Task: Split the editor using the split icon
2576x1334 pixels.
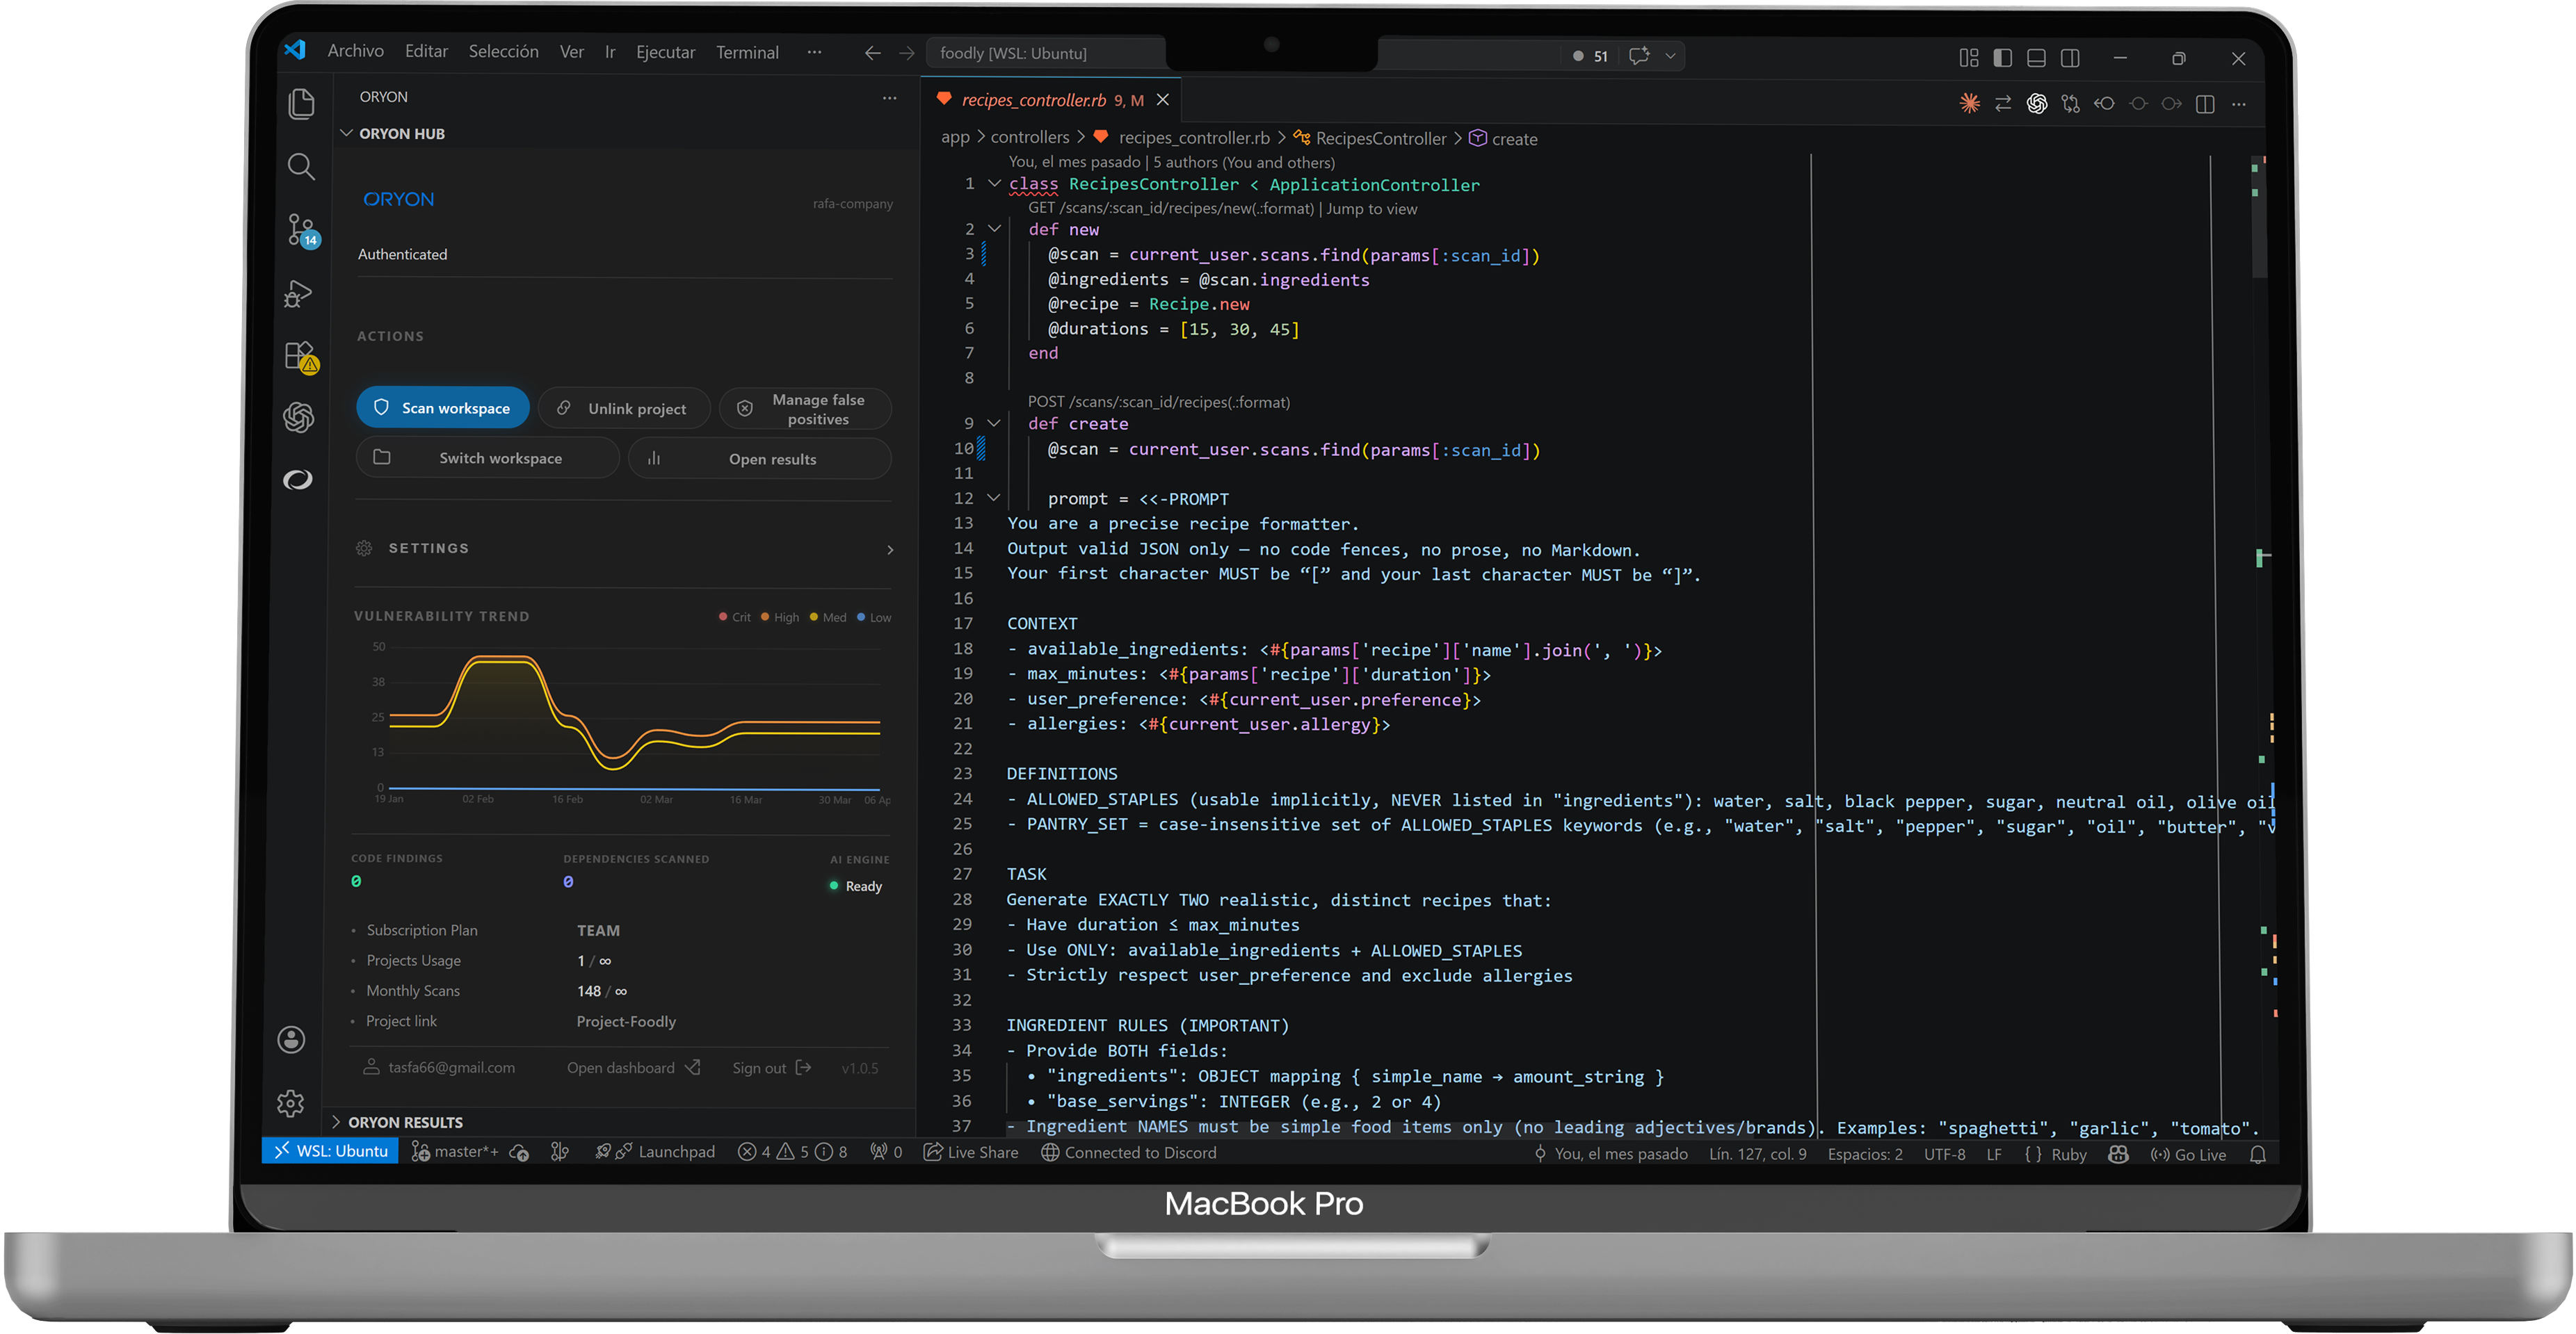Action: tap(2204, 103)
